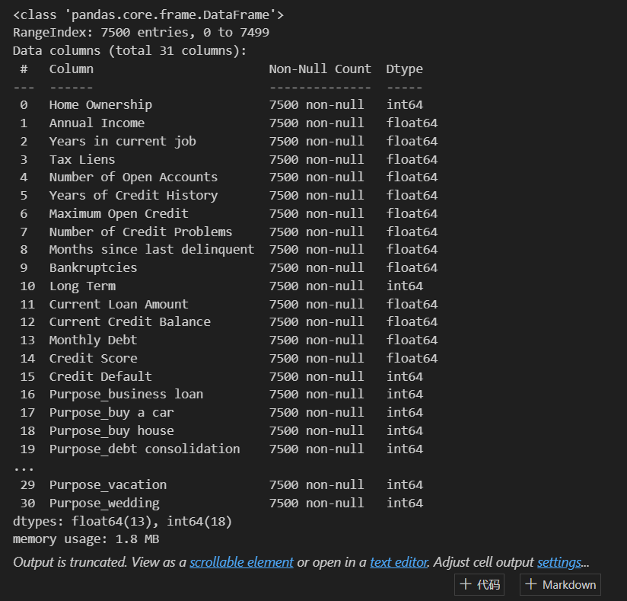627x601 pixels.
Task: Click the output truncated notice text
Action: click(91, 561)
